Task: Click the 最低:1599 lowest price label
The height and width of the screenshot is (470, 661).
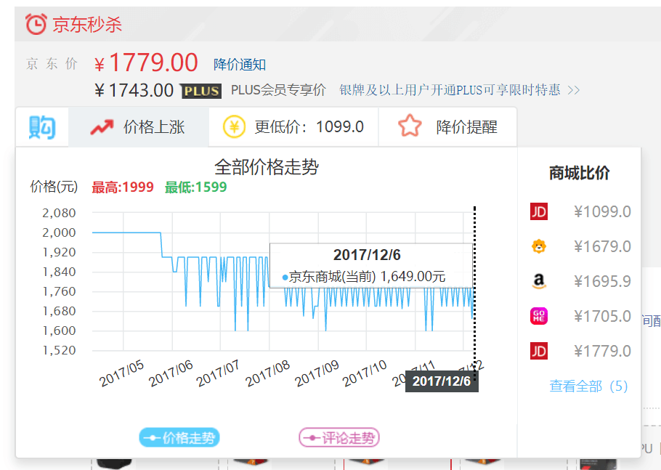Action: pos(195,187)
